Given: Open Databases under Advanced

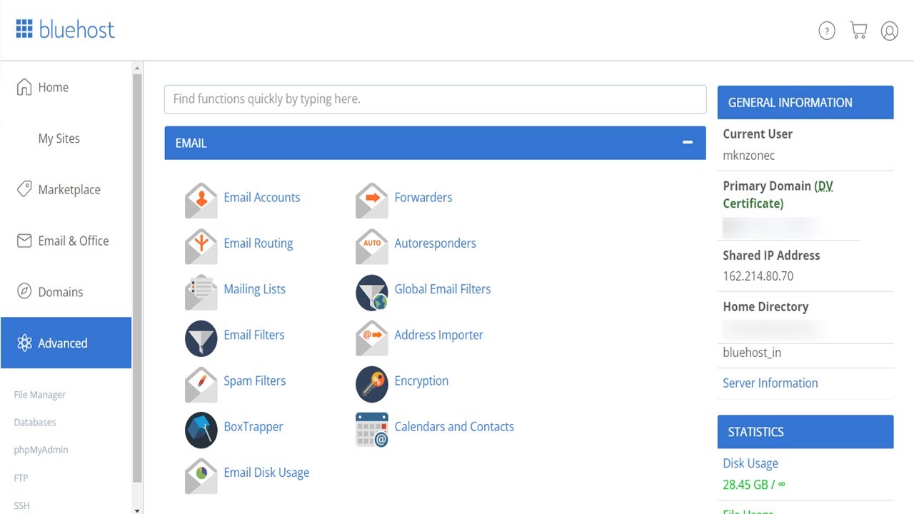Looking at the screenshot, I should pyautogui.click(x=35, y=422).
